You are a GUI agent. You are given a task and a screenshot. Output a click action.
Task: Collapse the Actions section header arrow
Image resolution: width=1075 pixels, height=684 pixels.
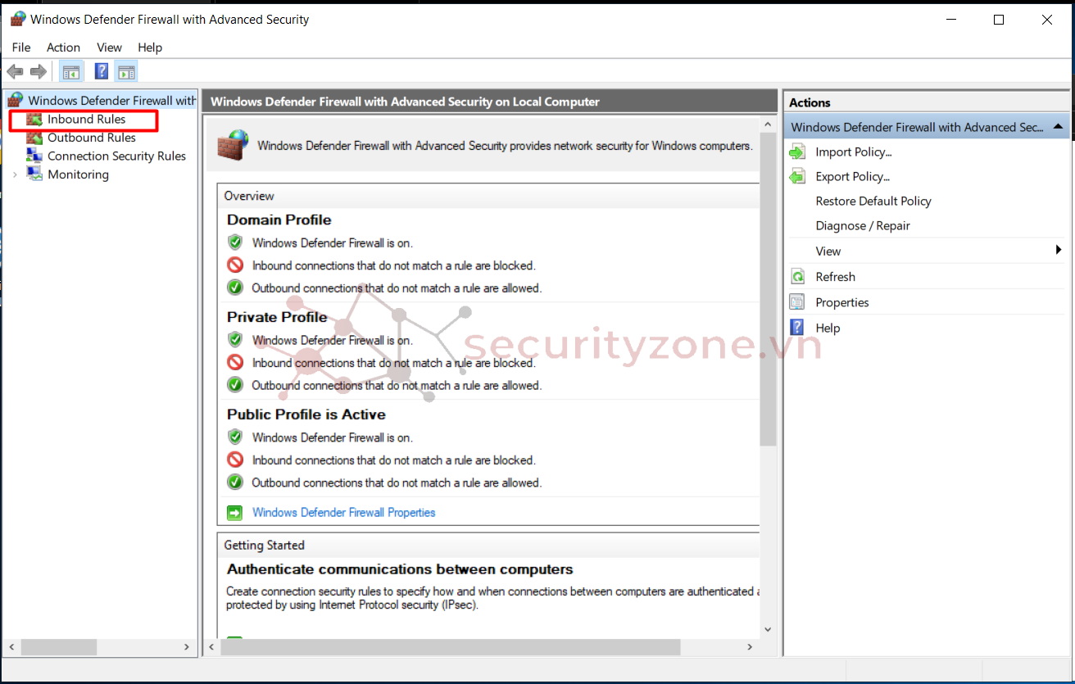pyautogui.click(x=1058, y=127)
